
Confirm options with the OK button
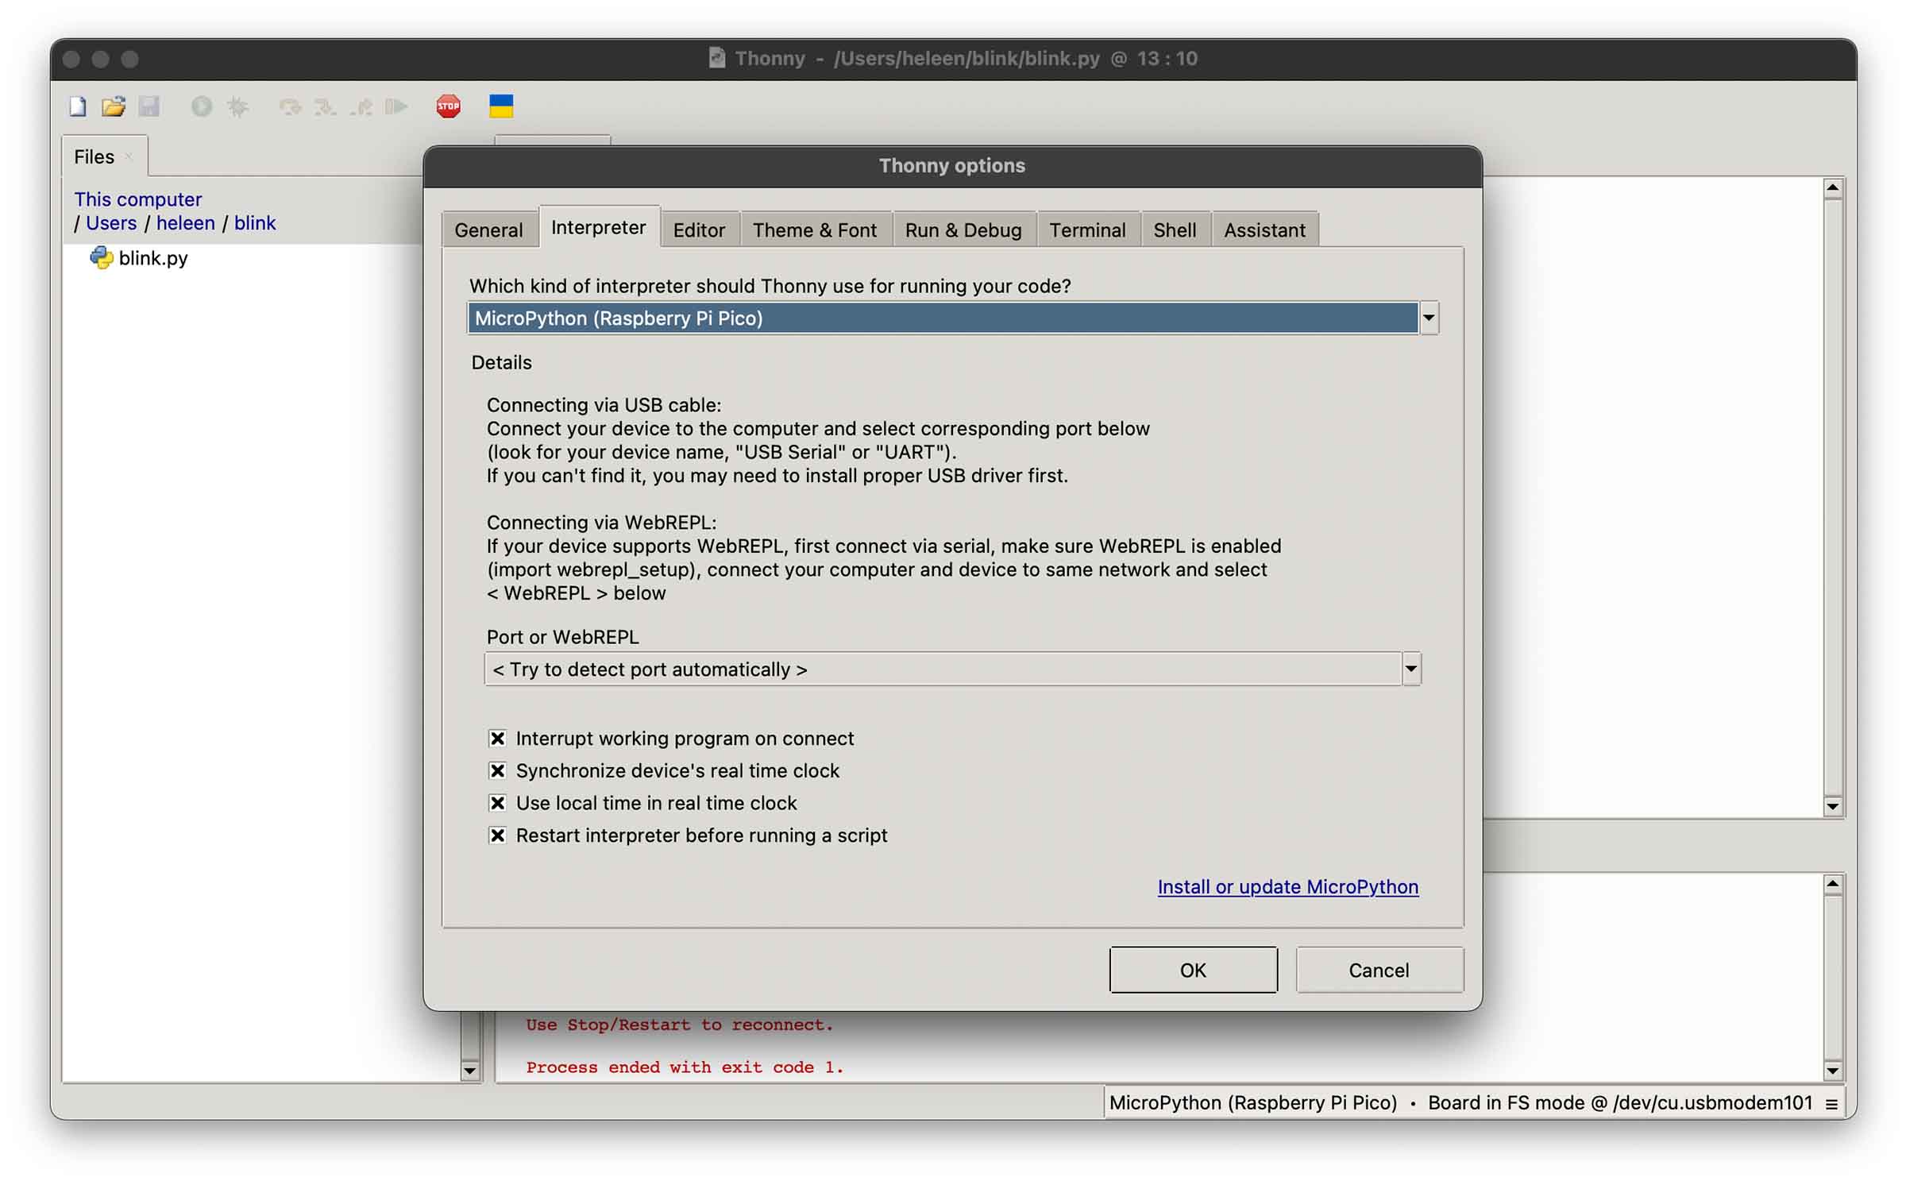point(1192,971)
